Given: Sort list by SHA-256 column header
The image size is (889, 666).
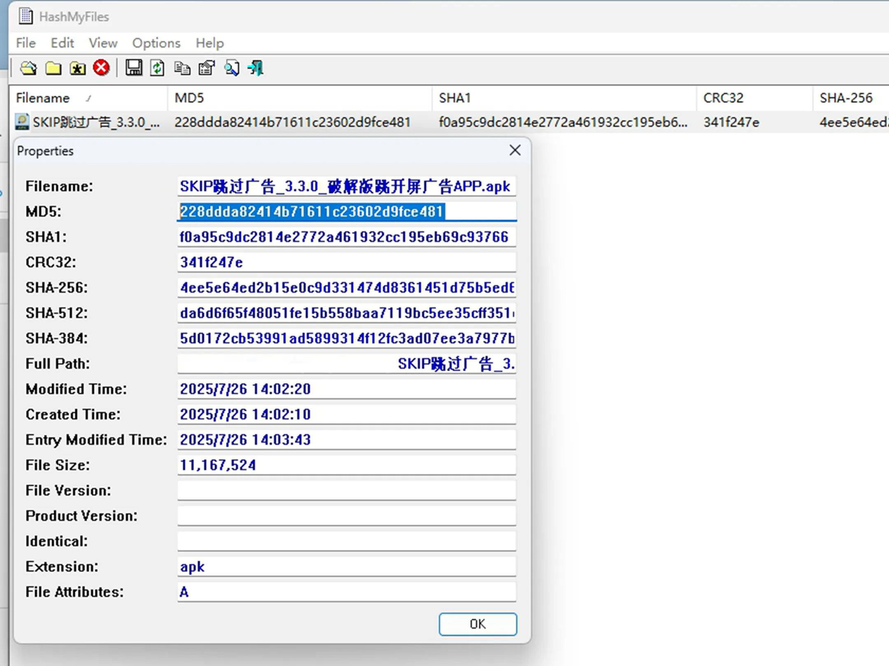Looking at the screenshot, I should point(851,98).
